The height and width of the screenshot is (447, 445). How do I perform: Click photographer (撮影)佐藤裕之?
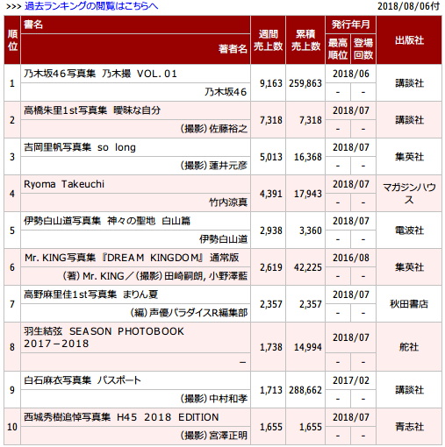pyautogui.click(x=213, y=129)
